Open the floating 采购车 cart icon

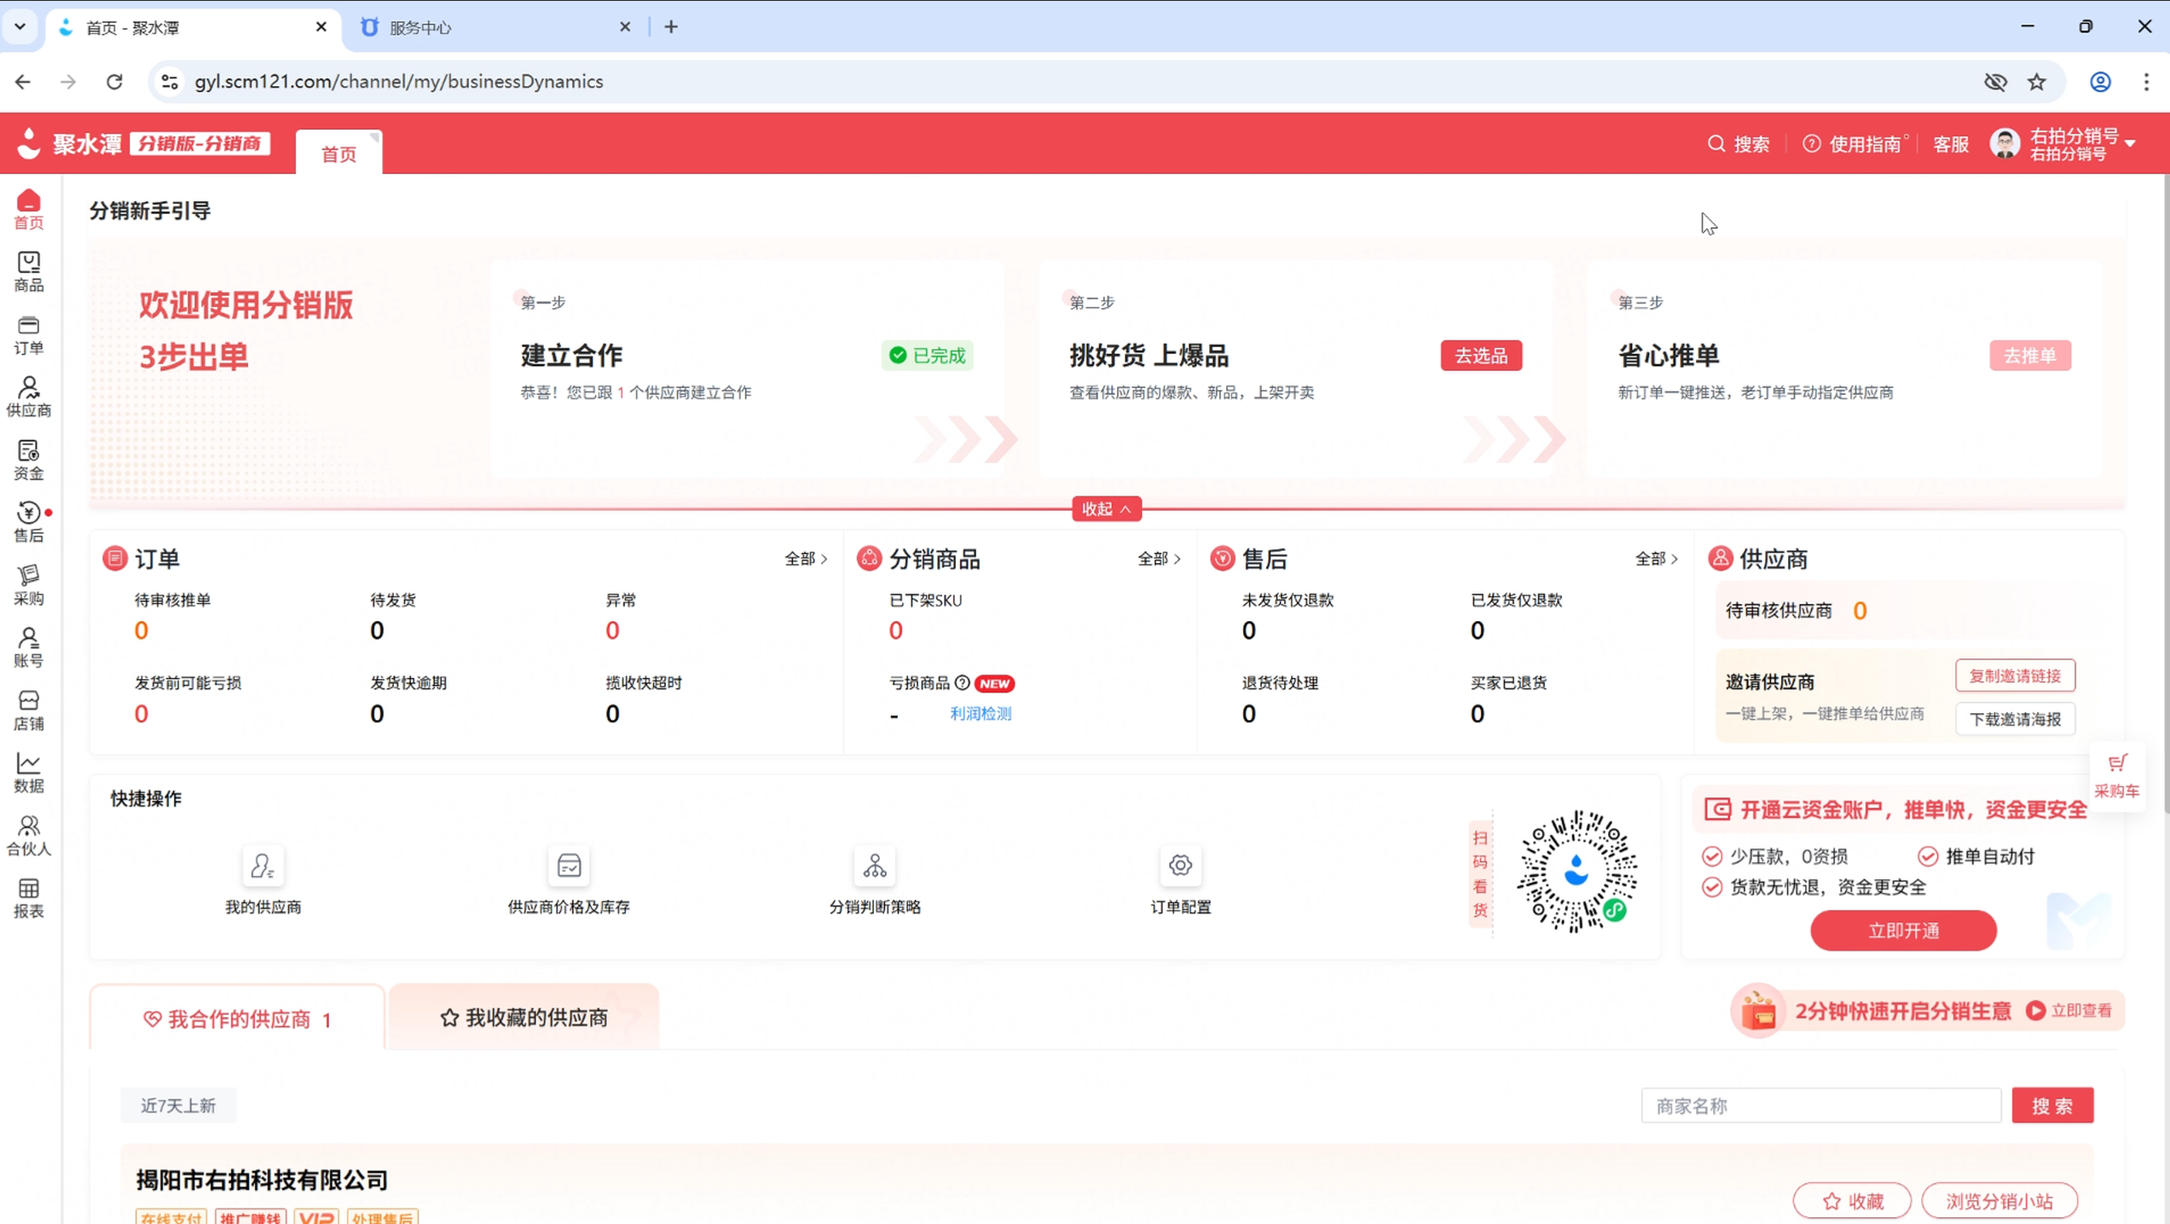[x=2119, y=774]
